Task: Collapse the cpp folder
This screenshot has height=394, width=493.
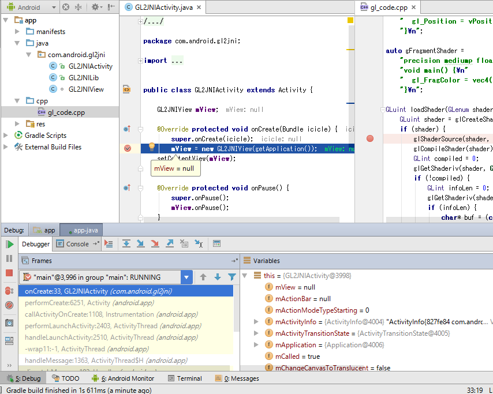Action: (x=17, y=101)
